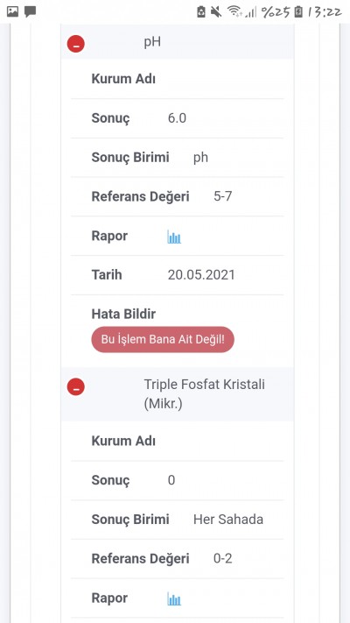
Task: Tap the Wi-Fi signal icon
Action: coord(234,12)
